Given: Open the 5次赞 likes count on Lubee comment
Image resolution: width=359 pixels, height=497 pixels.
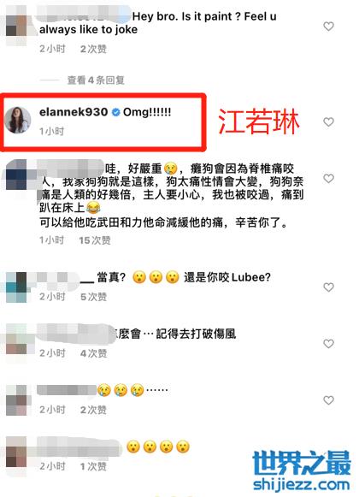Looking at the screenshot, I should (x=93, y=297).
